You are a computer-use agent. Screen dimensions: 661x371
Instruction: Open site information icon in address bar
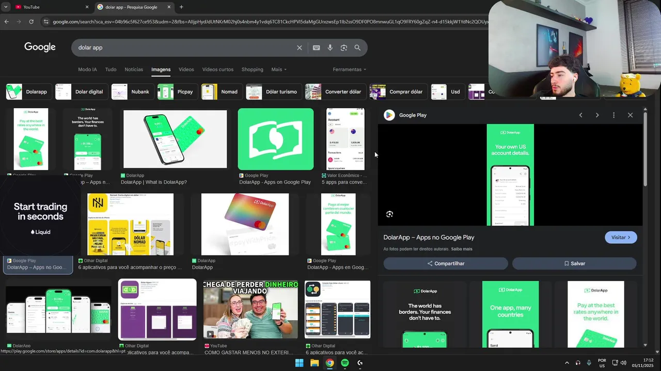pos(45,22)
